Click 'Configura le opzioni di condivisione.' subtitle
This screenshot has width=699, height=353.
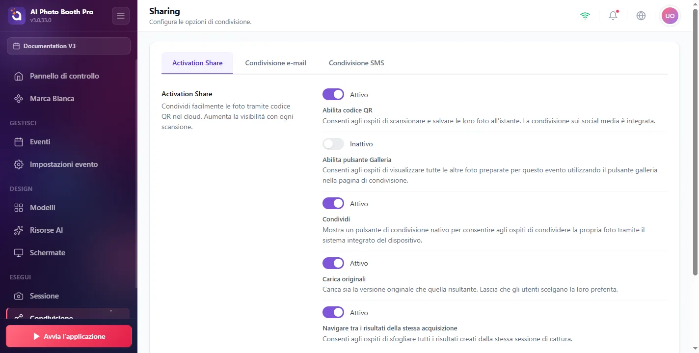200,22
